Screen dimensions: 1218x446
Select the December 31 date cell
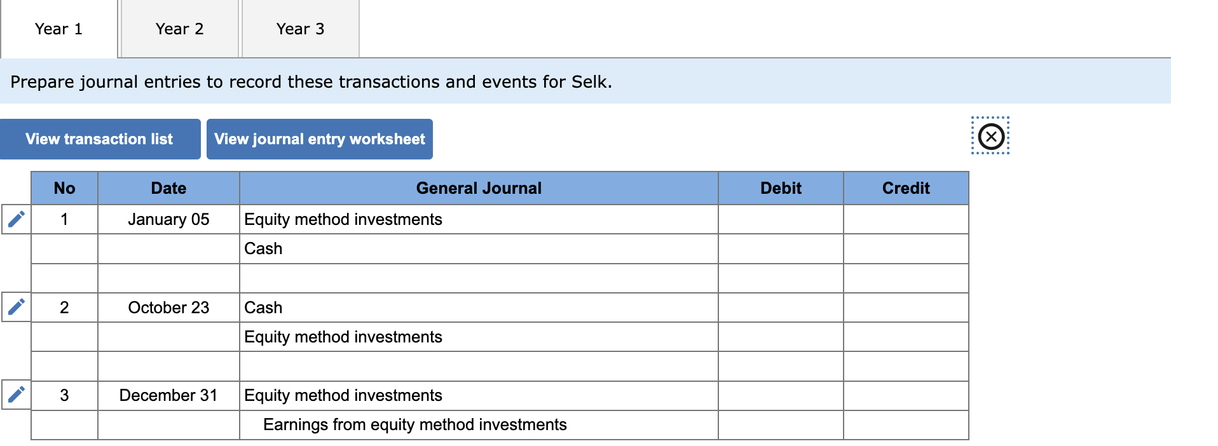coord(168,395)
